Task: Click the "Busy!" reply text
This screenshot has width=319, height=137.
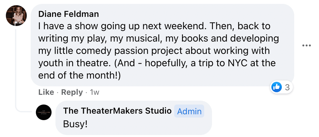Action: tap(75, 124)
